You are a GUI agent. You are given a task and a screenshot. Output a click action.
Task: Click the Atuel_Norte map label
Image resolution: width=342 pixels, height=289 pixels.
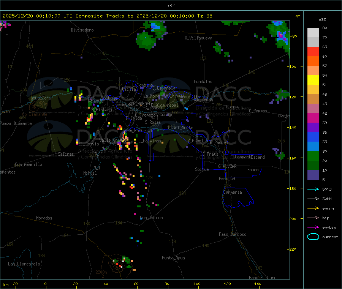[180, 128]
